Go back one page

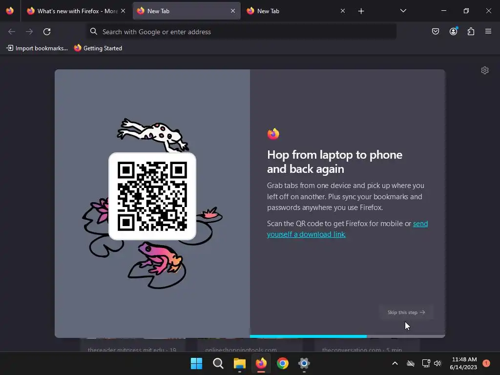(12, 32)
